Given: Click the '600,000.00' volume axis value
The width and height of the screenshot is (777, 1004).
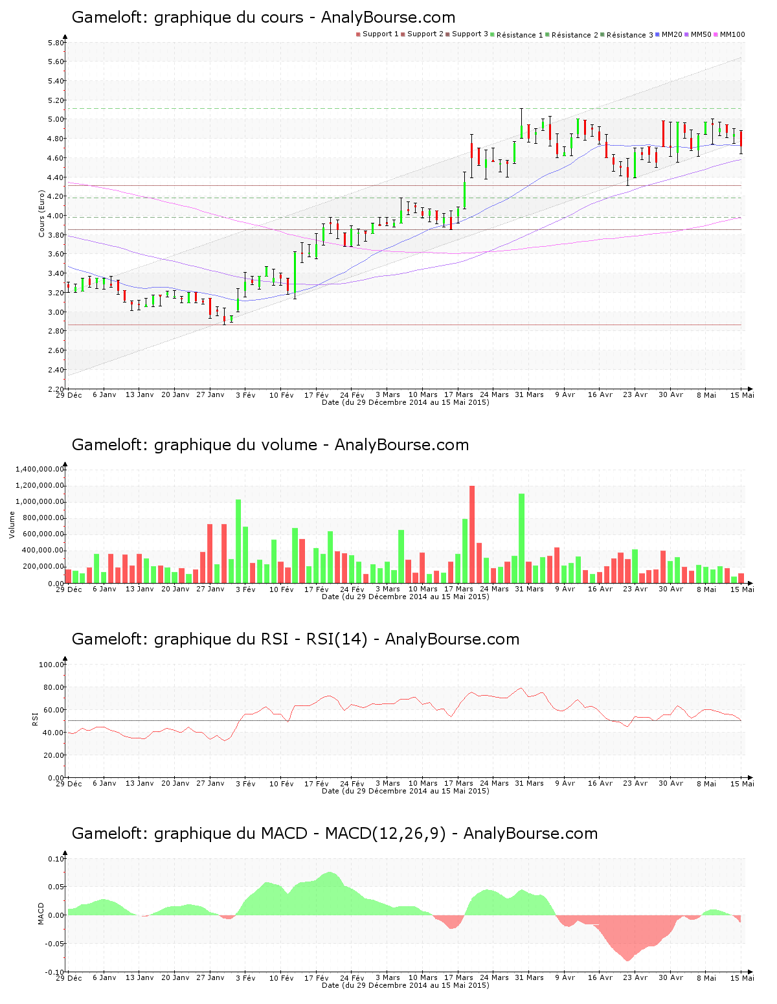Looking at the screenshot, I should coord(44,534).
